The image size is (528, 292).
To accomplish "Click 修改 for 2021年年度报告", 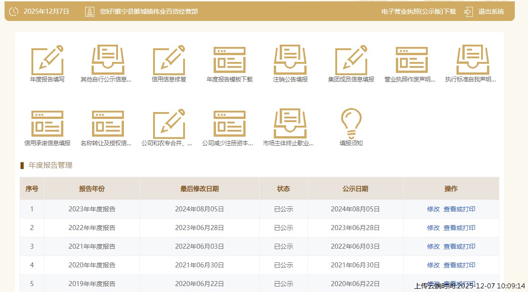I will [433, 246].
